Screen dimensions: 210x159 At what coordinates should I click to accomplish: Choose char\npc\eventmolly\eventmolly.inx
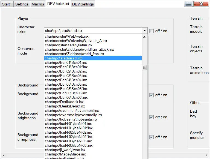click(x=93, y=115)
